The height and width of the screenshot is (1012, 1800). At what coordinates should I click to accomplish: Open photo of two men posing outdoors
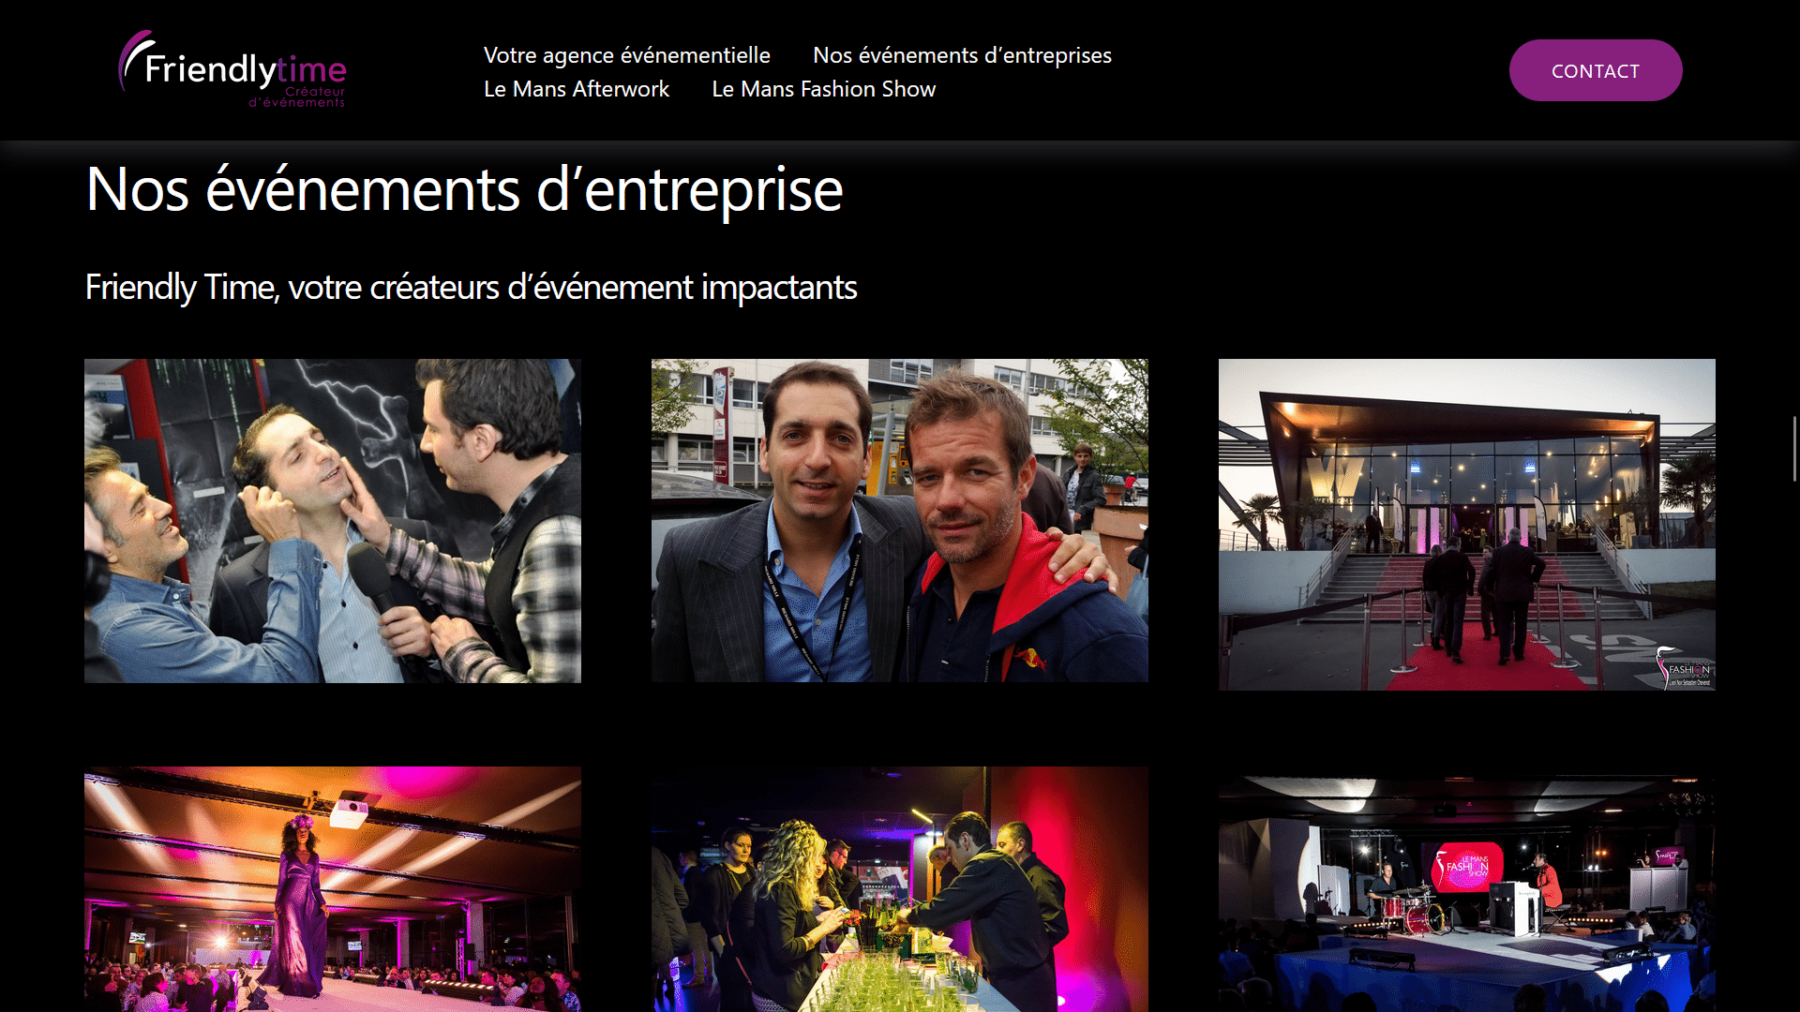pos(899,520)
